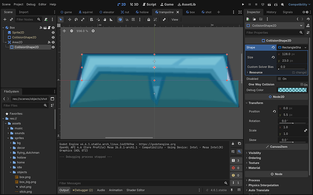Image resolution: width=313 pixels, height=195 pixels.
Task: Open the Shader Editor bottom panel
Action: pos(135,190)
